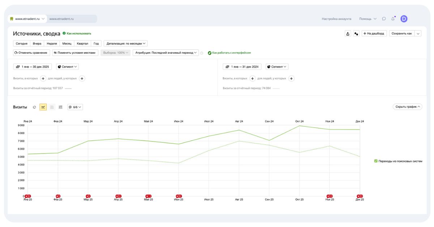Open the chat bubble icon in header
Image resolution: width=434 pixels, height=227 pixels.
tap(384, 19)
